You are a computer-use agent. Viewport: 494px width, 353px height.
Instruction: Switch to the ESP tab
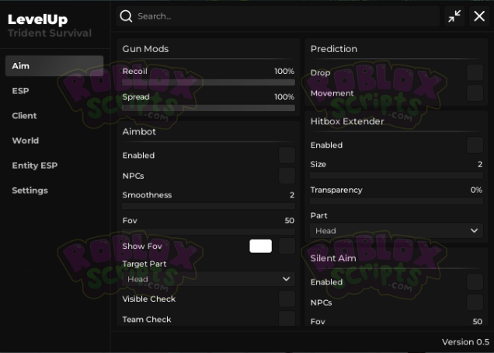[x=21, y=91]
